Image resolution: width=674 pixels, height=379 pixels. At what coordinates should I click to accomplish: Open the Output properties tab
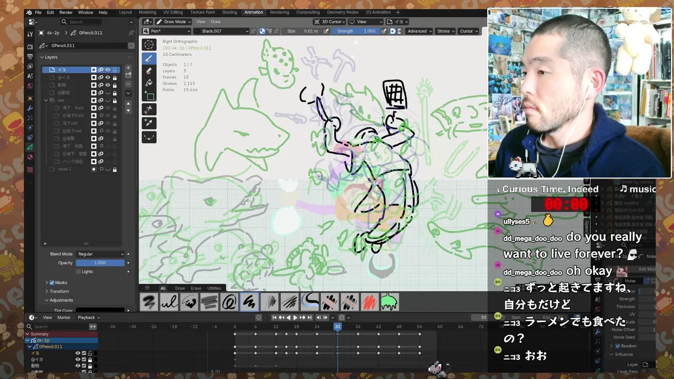coord(30,56)
